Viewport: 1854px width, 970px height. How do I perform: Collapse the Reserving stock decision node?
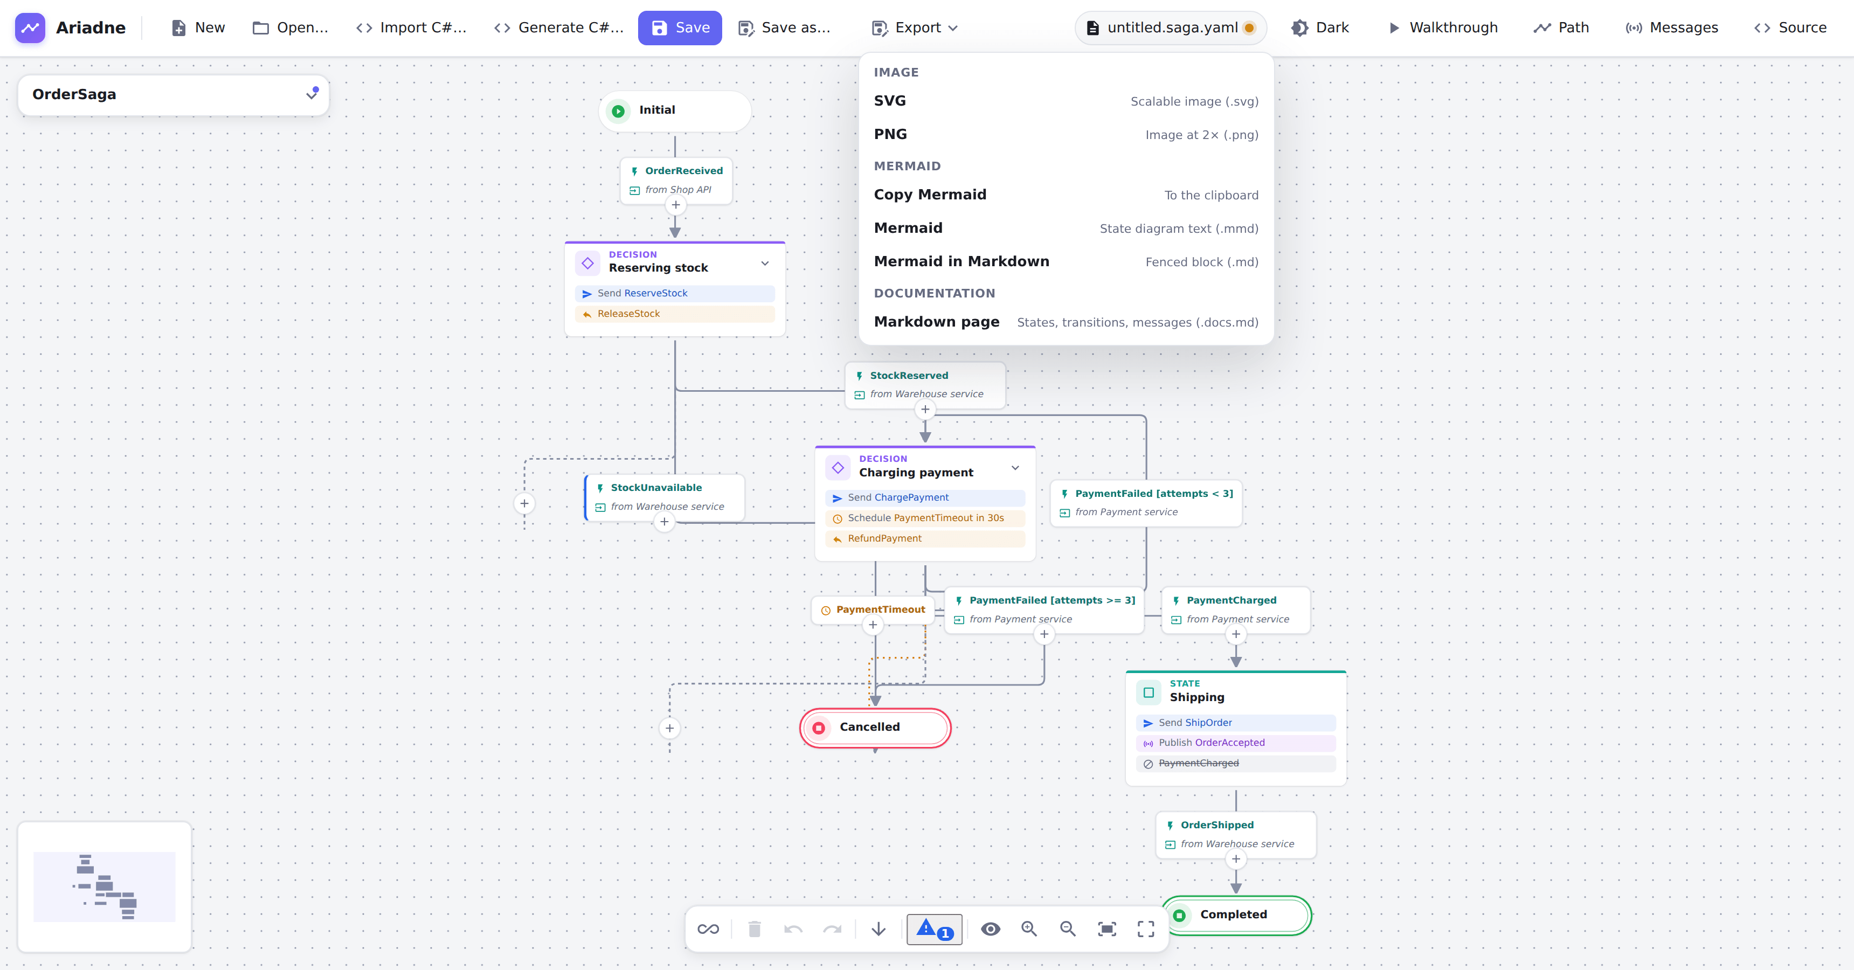(x=765, y=264)
